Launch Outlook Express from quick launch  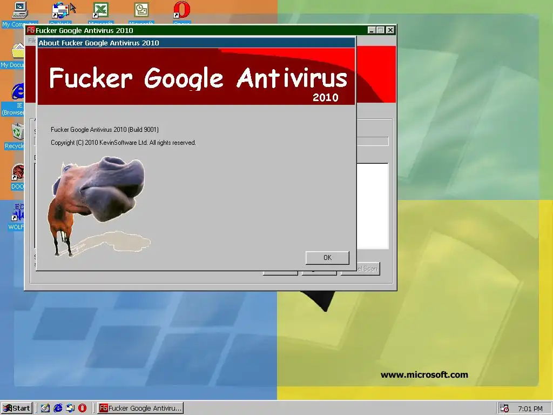coord(70,409)
